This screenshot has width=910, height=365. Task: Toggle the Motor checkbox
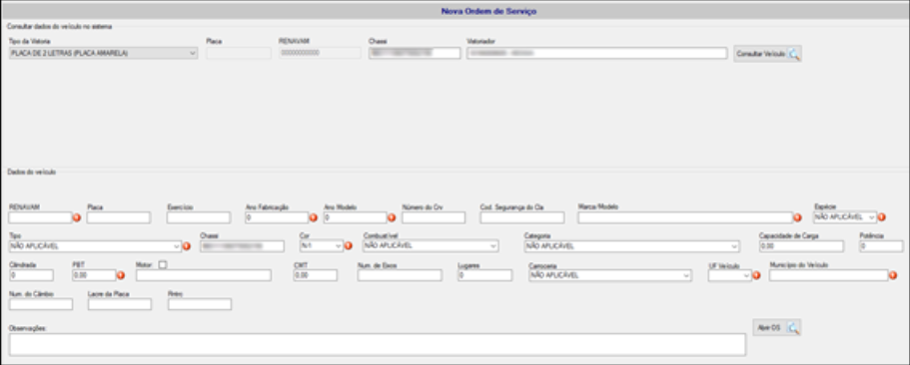pyautogui.click(x=163, y=264)
